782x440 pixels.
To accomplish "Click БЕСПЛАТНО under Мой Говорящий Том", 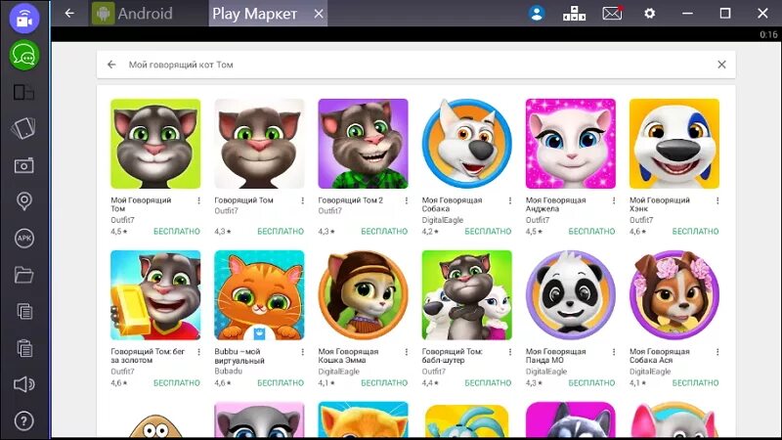I will click(x=177, y=232).
